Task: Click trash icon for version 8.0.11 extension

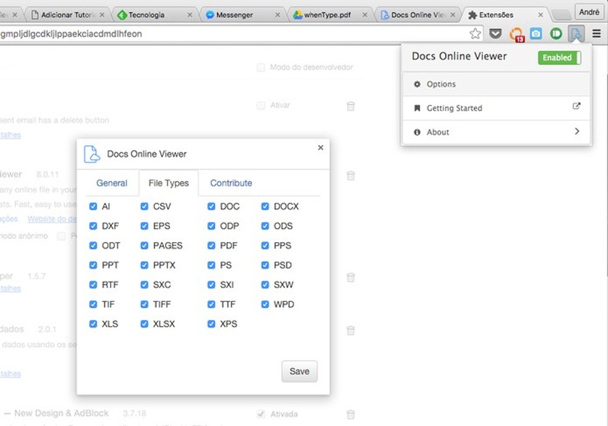Action: point(350,175)
